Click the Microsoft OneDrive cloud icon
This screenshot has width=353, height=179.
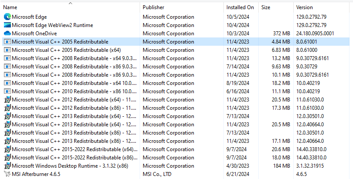[x=7, y=34]
